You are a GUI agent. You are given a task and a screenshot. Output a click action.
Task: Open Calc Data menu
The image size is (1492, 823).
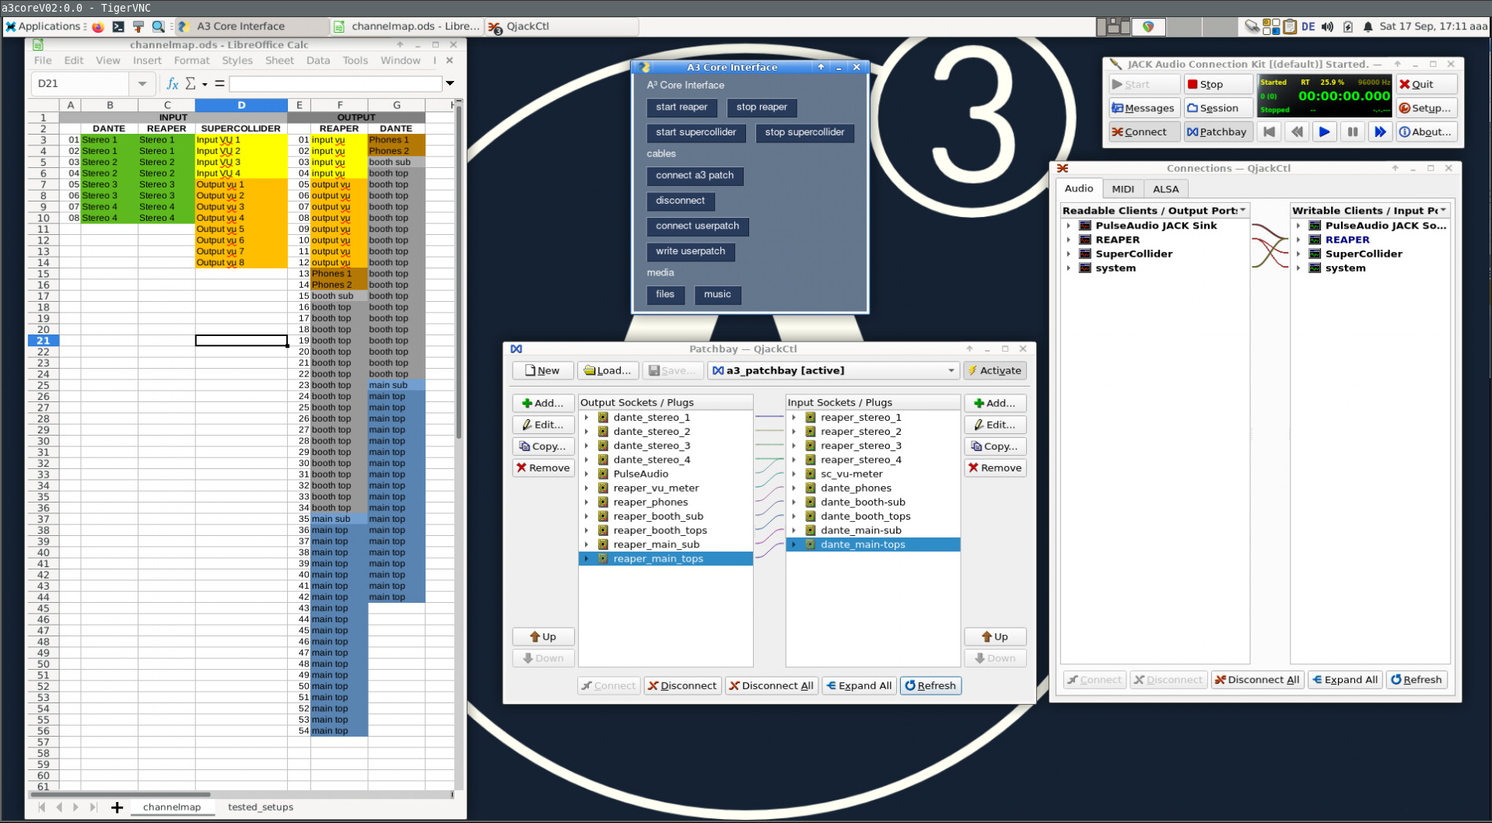tap(317, 61)
